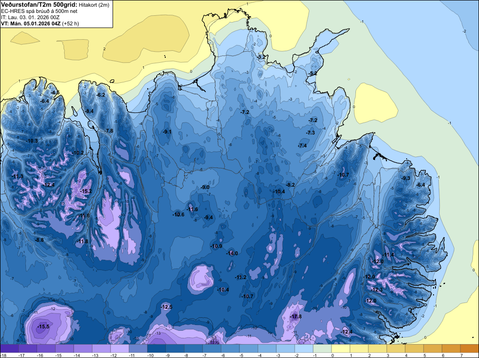Image resolution: width=479 pixels, height=358 pixels.
Task: Click the -7.3 temperature value
Action: [x=310, y=133]
